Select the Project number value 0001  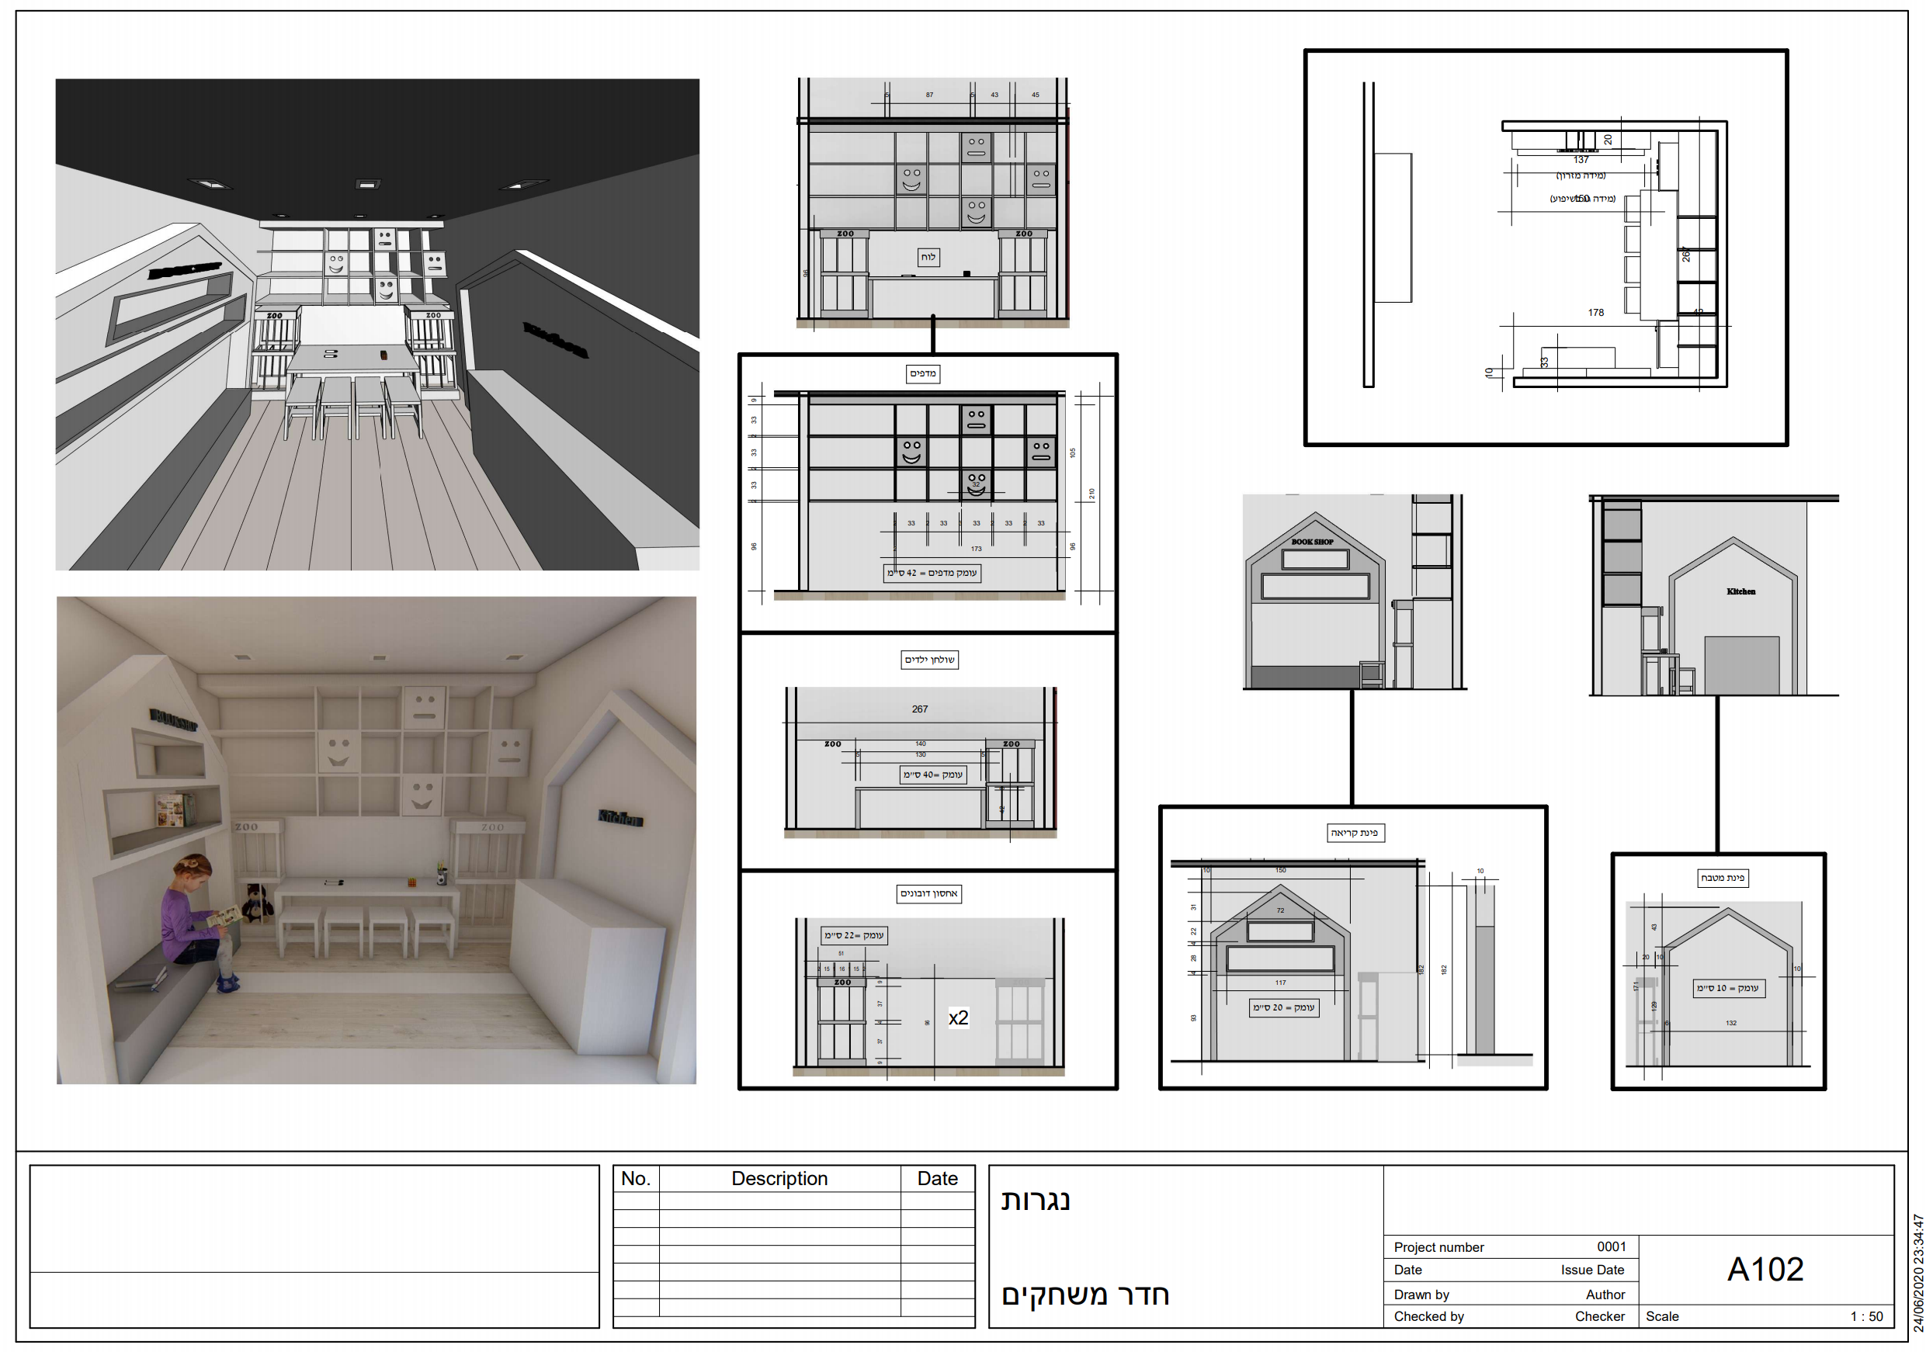point(1611,1247)
